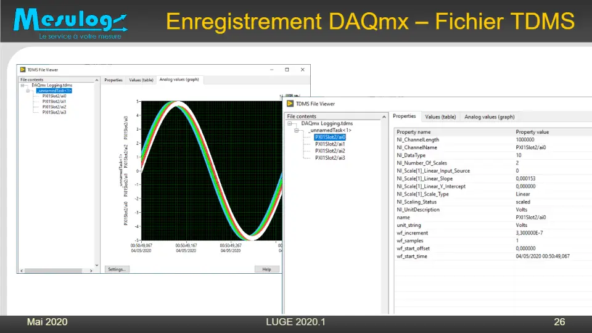The image size is (592, 333).
Task: Collapse _unnamedTask<1> node in front window tree
Action: tap(297, 130)
